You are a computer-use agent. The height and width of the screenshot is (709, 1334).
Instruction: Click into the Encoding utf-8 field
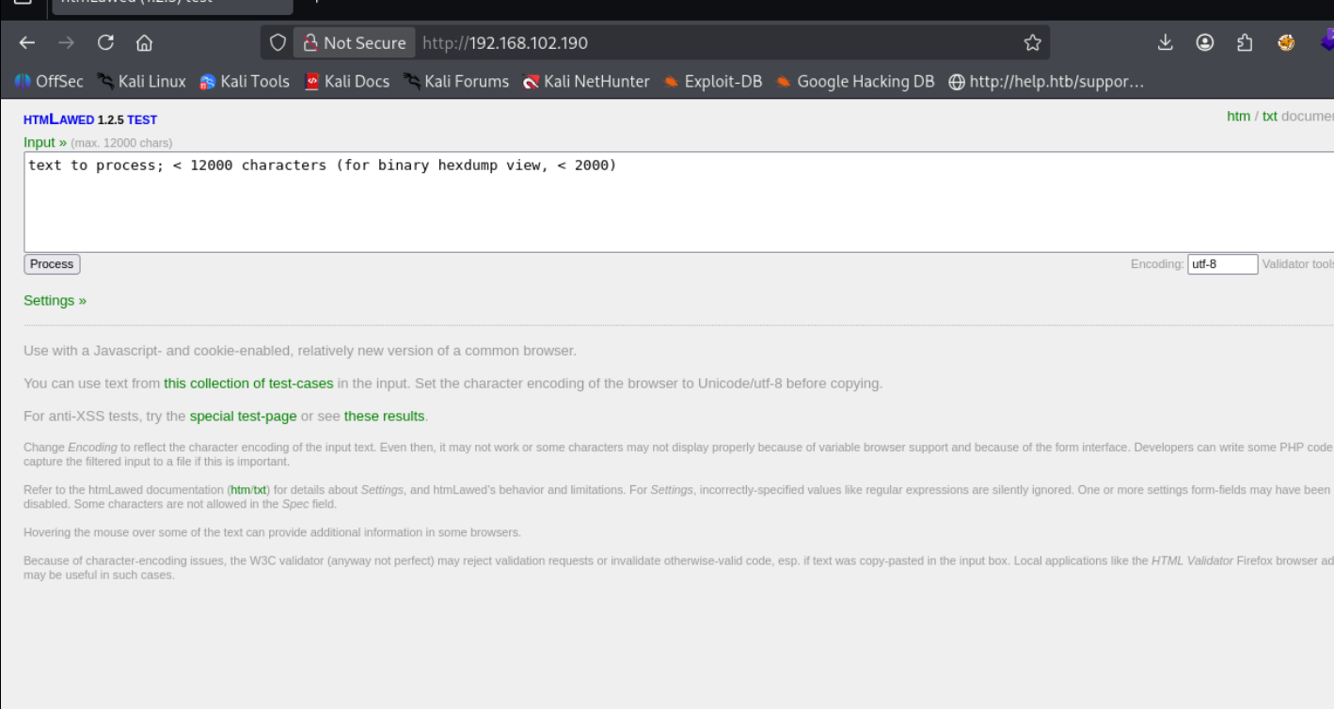pos(1222,264)
